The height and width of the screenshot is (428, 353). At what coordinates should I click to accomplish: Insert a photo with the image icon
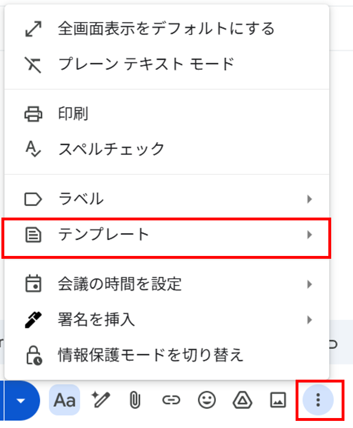click(x=278, y=400)
